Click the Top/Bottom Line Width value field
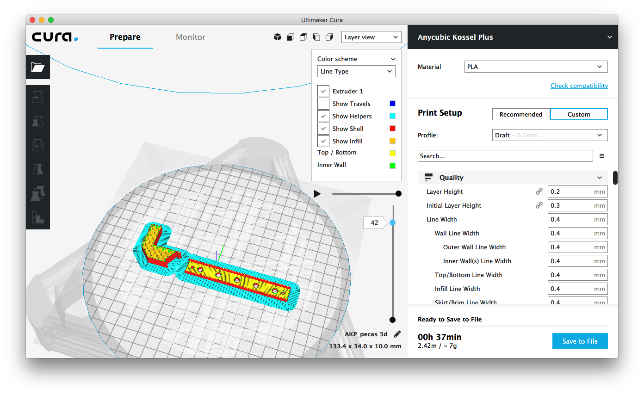 578,275
